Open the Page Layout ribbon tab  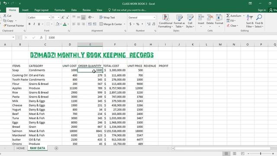(x=42, y=10)
